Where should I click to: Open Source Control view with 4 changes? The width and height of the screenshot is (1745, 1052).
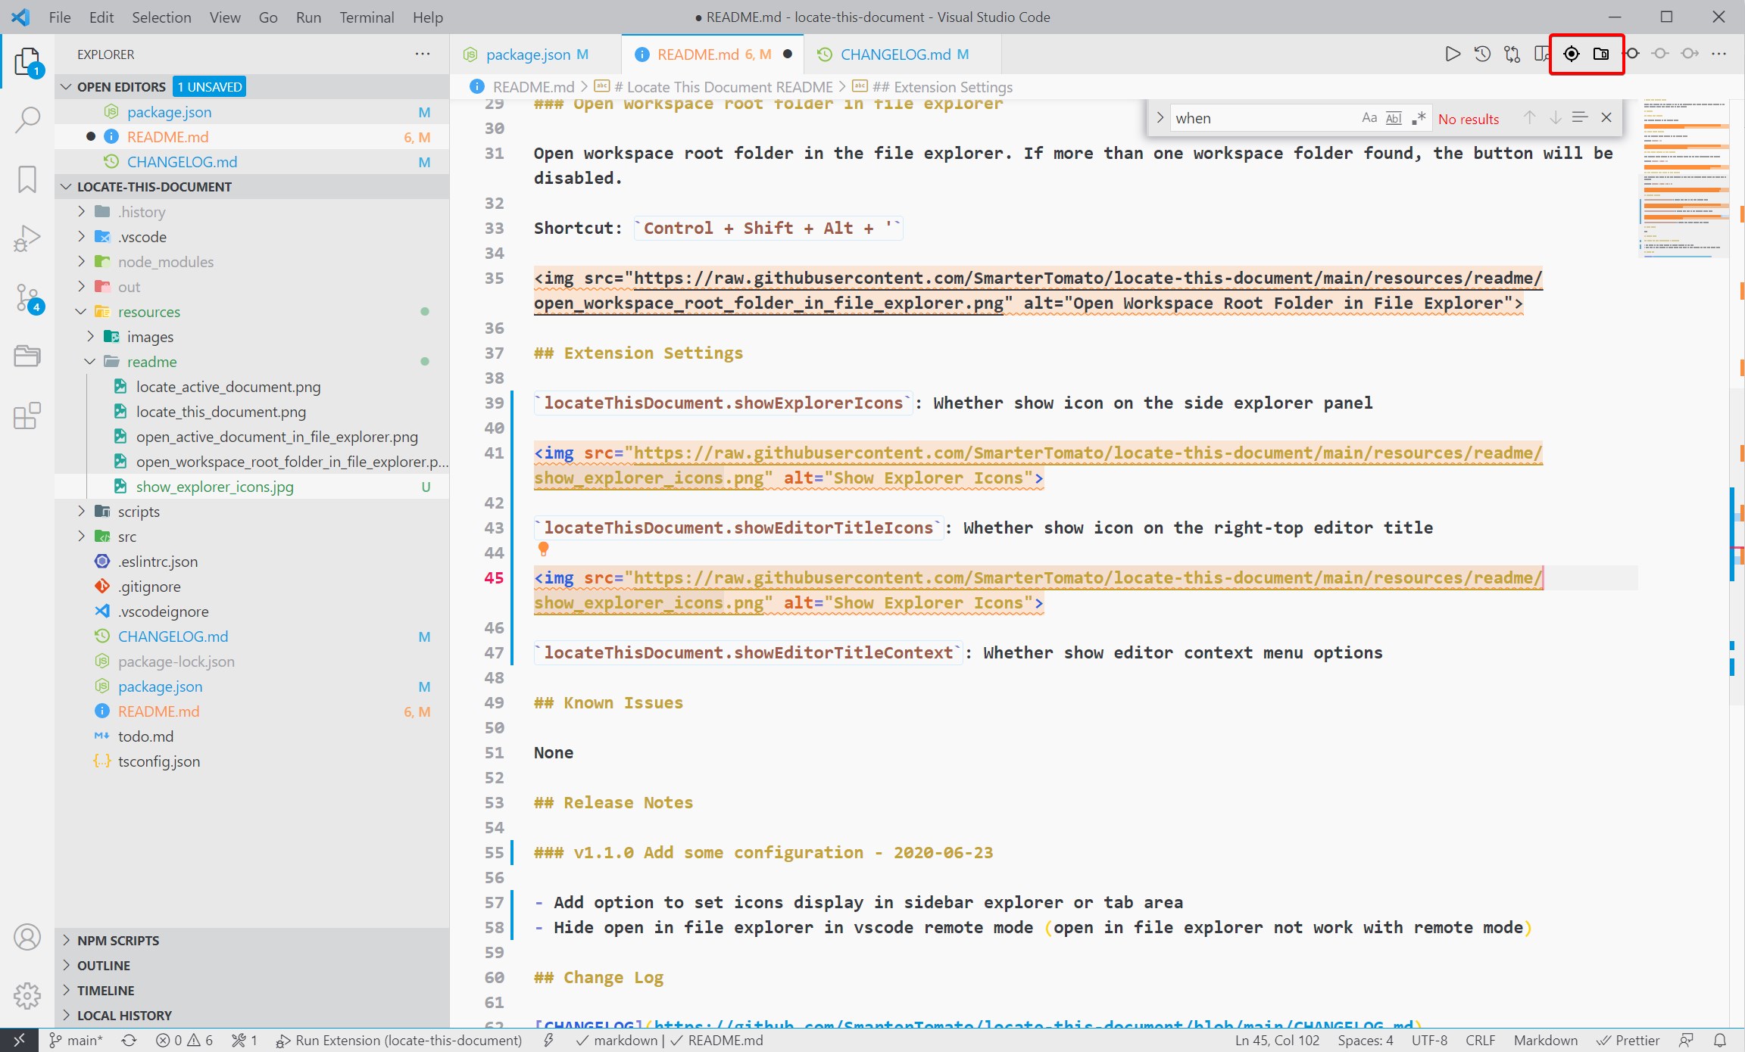(27, 297)
